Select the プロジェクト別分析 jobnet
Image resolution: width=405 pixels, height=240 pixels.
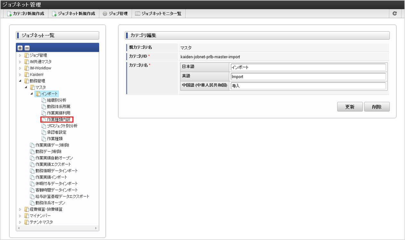(x=62, y=126)
